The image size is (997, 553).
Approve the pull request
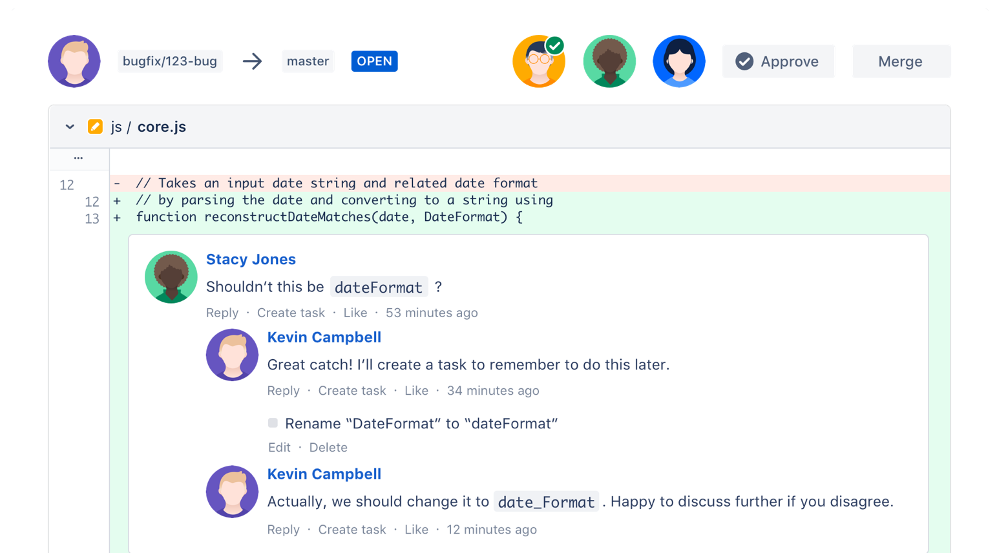coord(779,61)
